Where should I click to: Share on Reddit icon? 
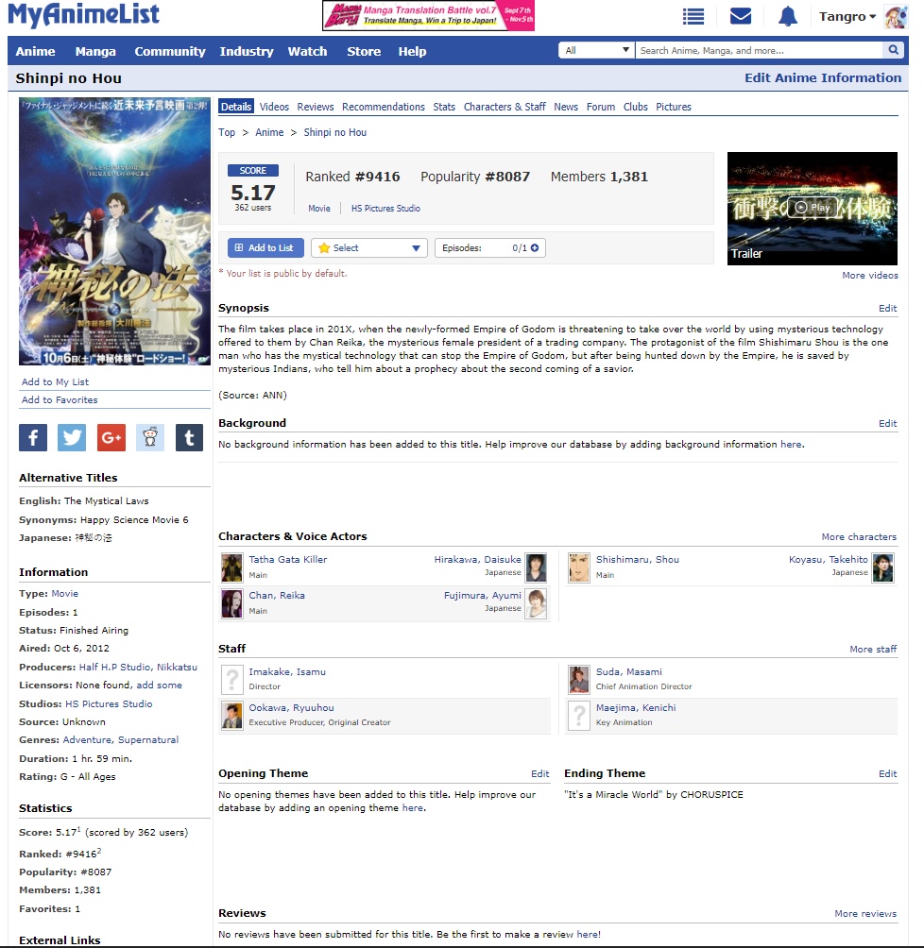(150, 437)
